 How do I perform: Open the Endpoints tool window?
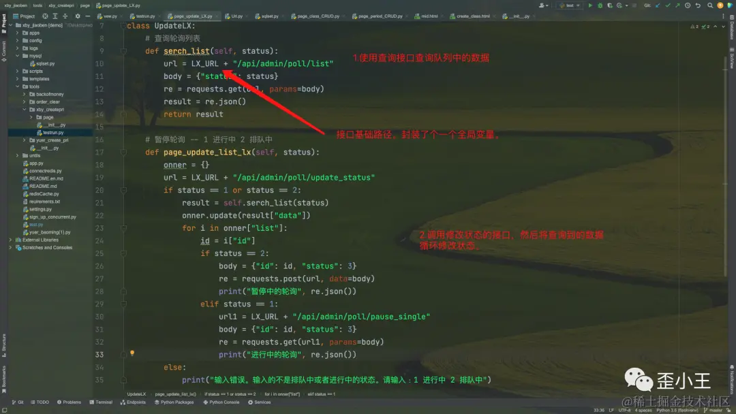tap(134, 402)
